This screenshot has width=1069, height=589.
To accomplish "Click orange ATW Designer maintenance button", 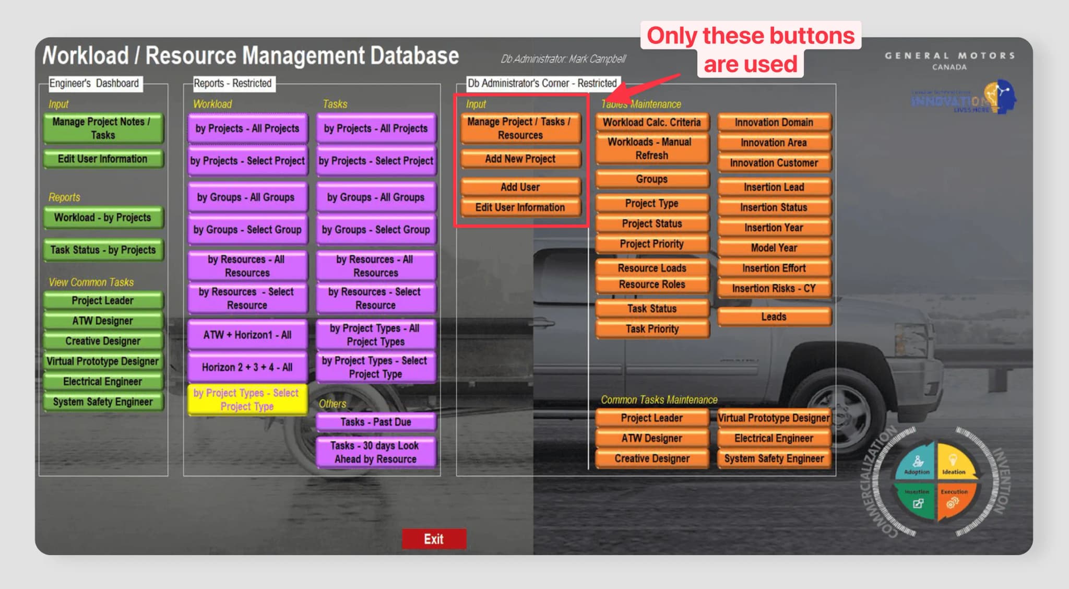I will 652,438.
